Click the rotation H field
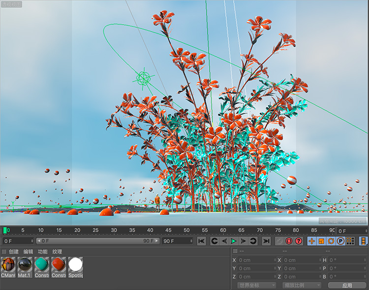Image resolution: width=369 pixels, height=290 pixels. click(347, 260)
